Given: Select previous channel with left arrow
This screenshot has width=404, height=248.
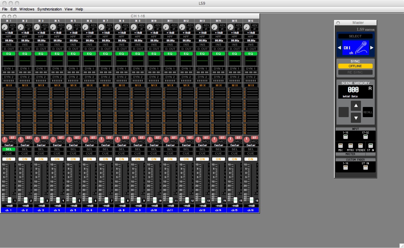Looking at the screenshot, I should point(339,48).
